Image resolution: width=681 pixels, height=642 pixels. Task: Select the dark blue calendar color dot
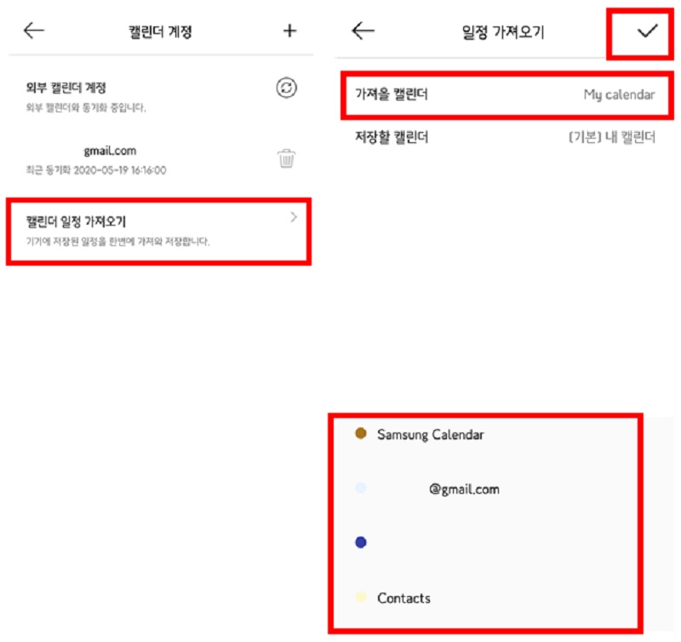[361, 542]
